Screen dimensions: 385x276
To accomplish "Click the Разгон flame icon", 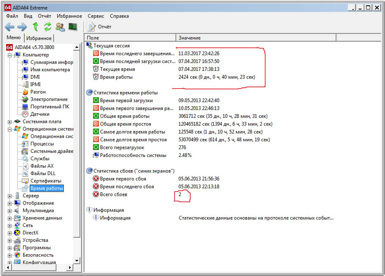I will [25, 92].
